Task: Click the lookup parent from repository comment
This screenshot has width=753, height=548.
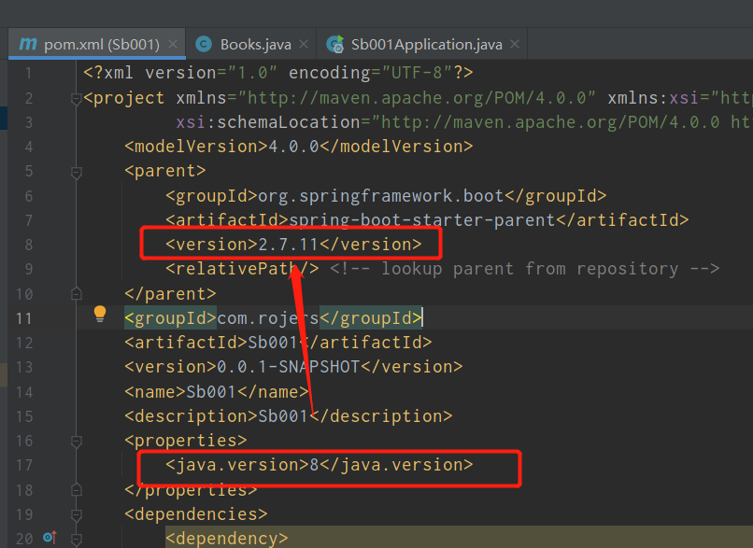Action: (524, 269)
